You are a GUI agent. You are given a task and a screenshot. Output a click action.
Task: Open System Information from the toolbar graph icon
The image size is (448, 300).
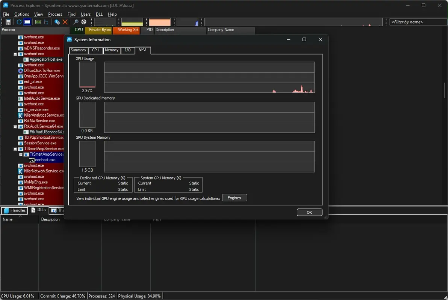pyautogui.click(x=38, y=22)
